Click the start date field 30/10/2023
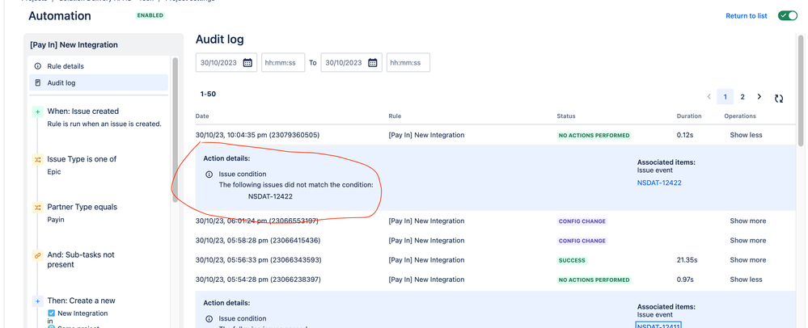Image resolution: width=808 pixels, height=328 pixels. coord(226,63)
